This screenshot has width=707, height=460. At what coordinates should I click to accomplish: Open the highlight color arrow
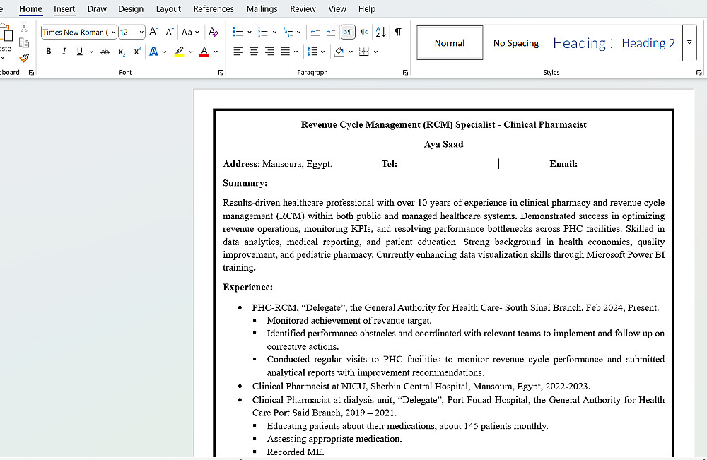pyautogui.click(x=190, y=52)
